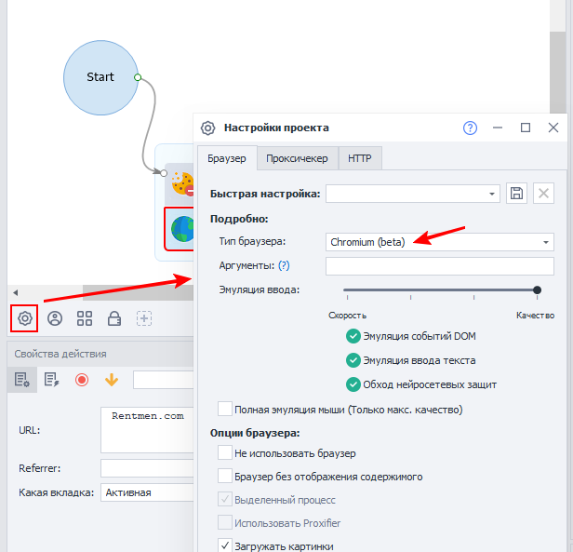Image resolution: width=573 pixels, height=552 pixels.
Task: Click the four-squares grid icon
Action: [85, 318]
